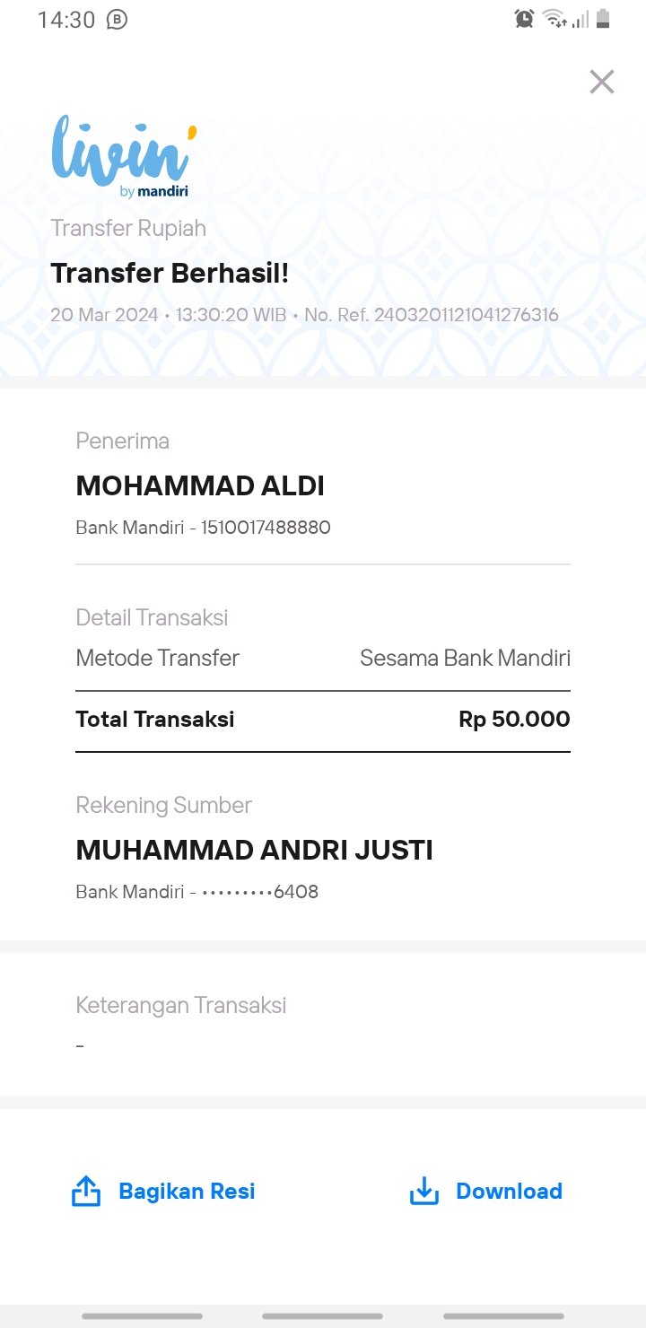The height and width of the screenshot is (1328, 646).
Task: Tap the Keterangan Transaksi section
Action: tap(323, 1025)
